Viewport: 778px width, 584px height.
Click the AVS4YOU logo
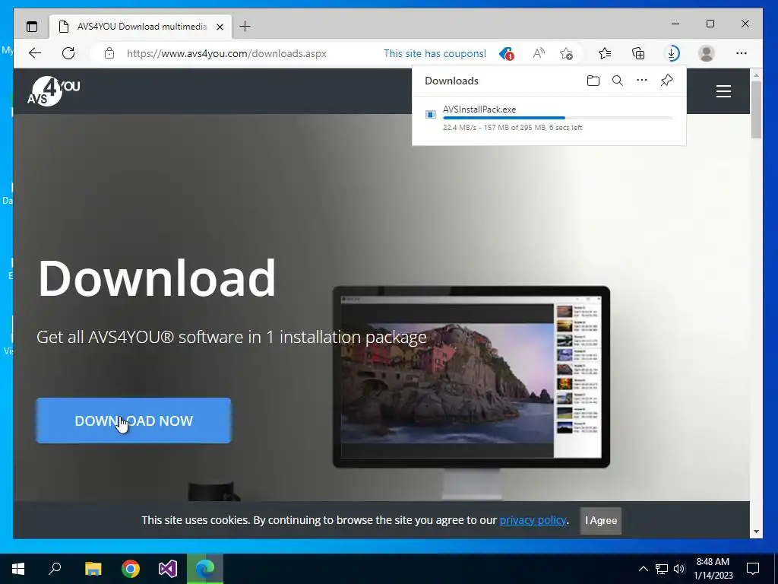(53, 91)
